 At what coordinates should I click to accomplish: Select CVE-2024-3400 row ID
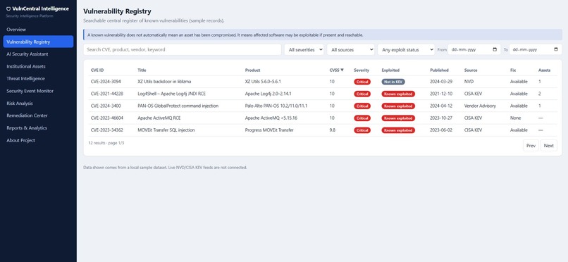[x=106, y=106]
